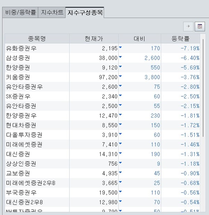This screenshot has height=215, width=209.
Task: Sort the list by 등락률 header
Action: click(180, 39)
